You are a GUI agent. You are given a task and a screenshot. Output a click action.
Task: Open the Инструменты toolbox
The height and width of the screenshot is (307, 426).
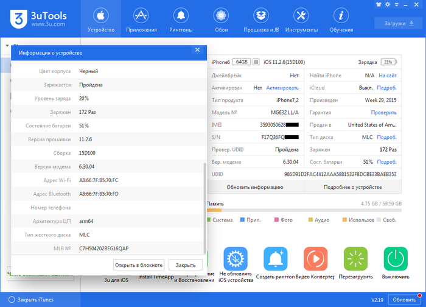tap(301, 18)
